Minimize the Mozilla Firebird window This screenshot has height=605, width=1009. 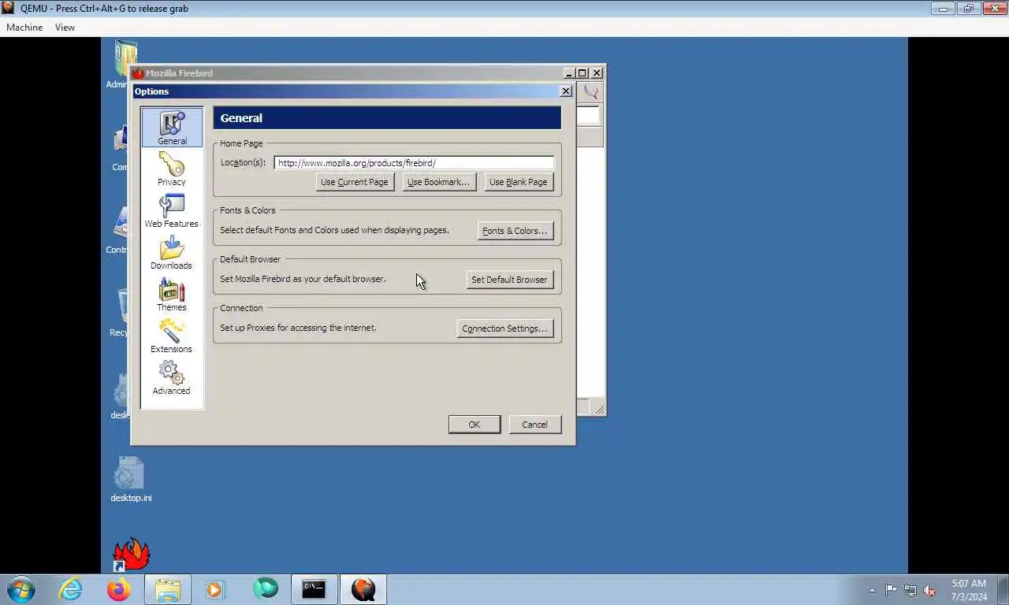click(x=569, y=73)
